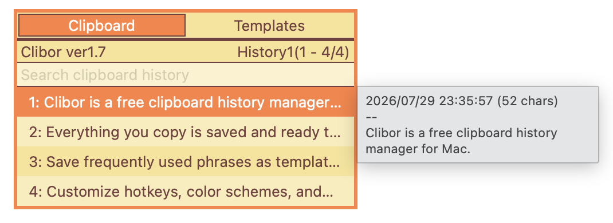Click the tooltip preview text 'manager for Mac.'
613x223 pixels.
418,149
